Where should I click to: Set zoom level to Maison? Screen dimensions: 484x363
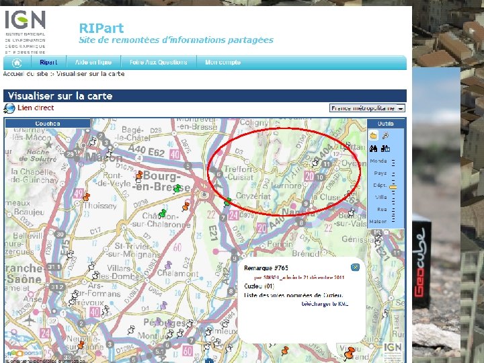pos(378,222)
